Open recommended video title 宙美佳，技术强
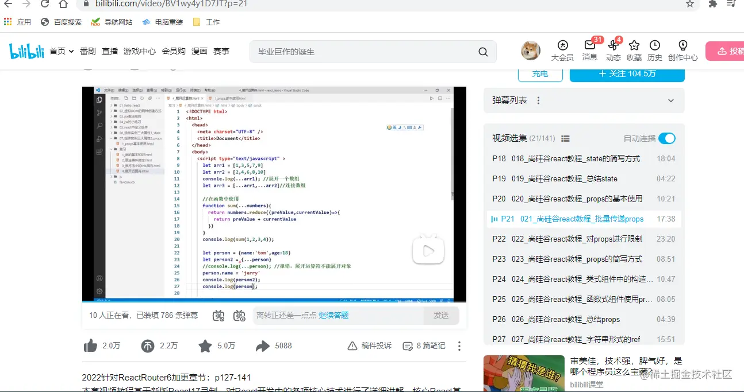744x392 pixels. [626, 366]
